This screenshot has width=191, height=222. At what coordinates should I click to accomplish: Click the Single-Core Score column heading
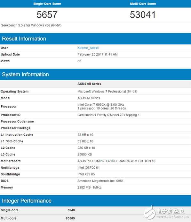point(47,4)
